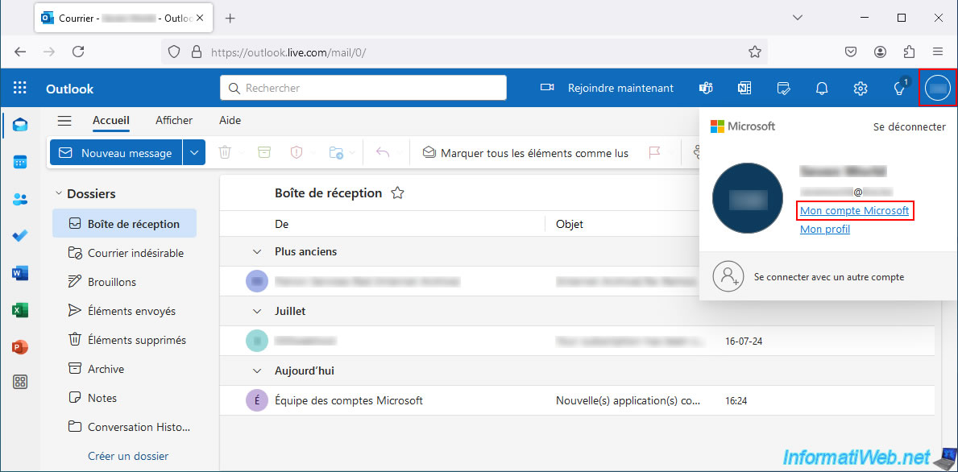Open the Firefox extensions puzzle icon
Screen dimensions: 958x472
coord(909,52)
